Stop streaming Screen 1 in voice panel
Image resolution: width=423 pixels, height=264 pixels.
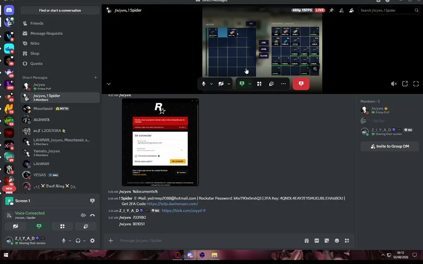[92, 201]
